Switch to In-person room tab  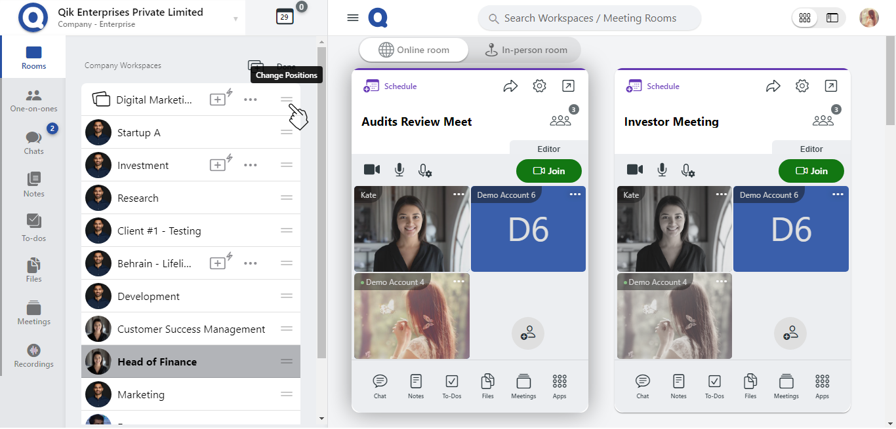[525, 50]
